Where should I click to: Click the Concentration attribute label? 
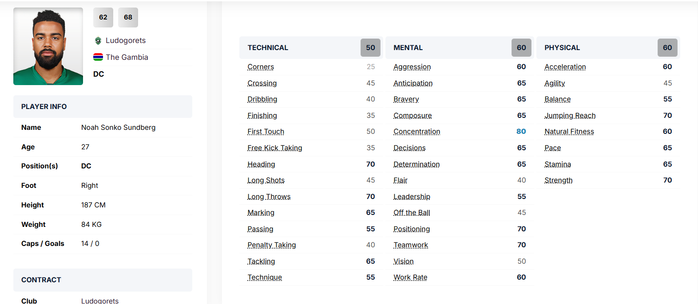click(416, 132)
